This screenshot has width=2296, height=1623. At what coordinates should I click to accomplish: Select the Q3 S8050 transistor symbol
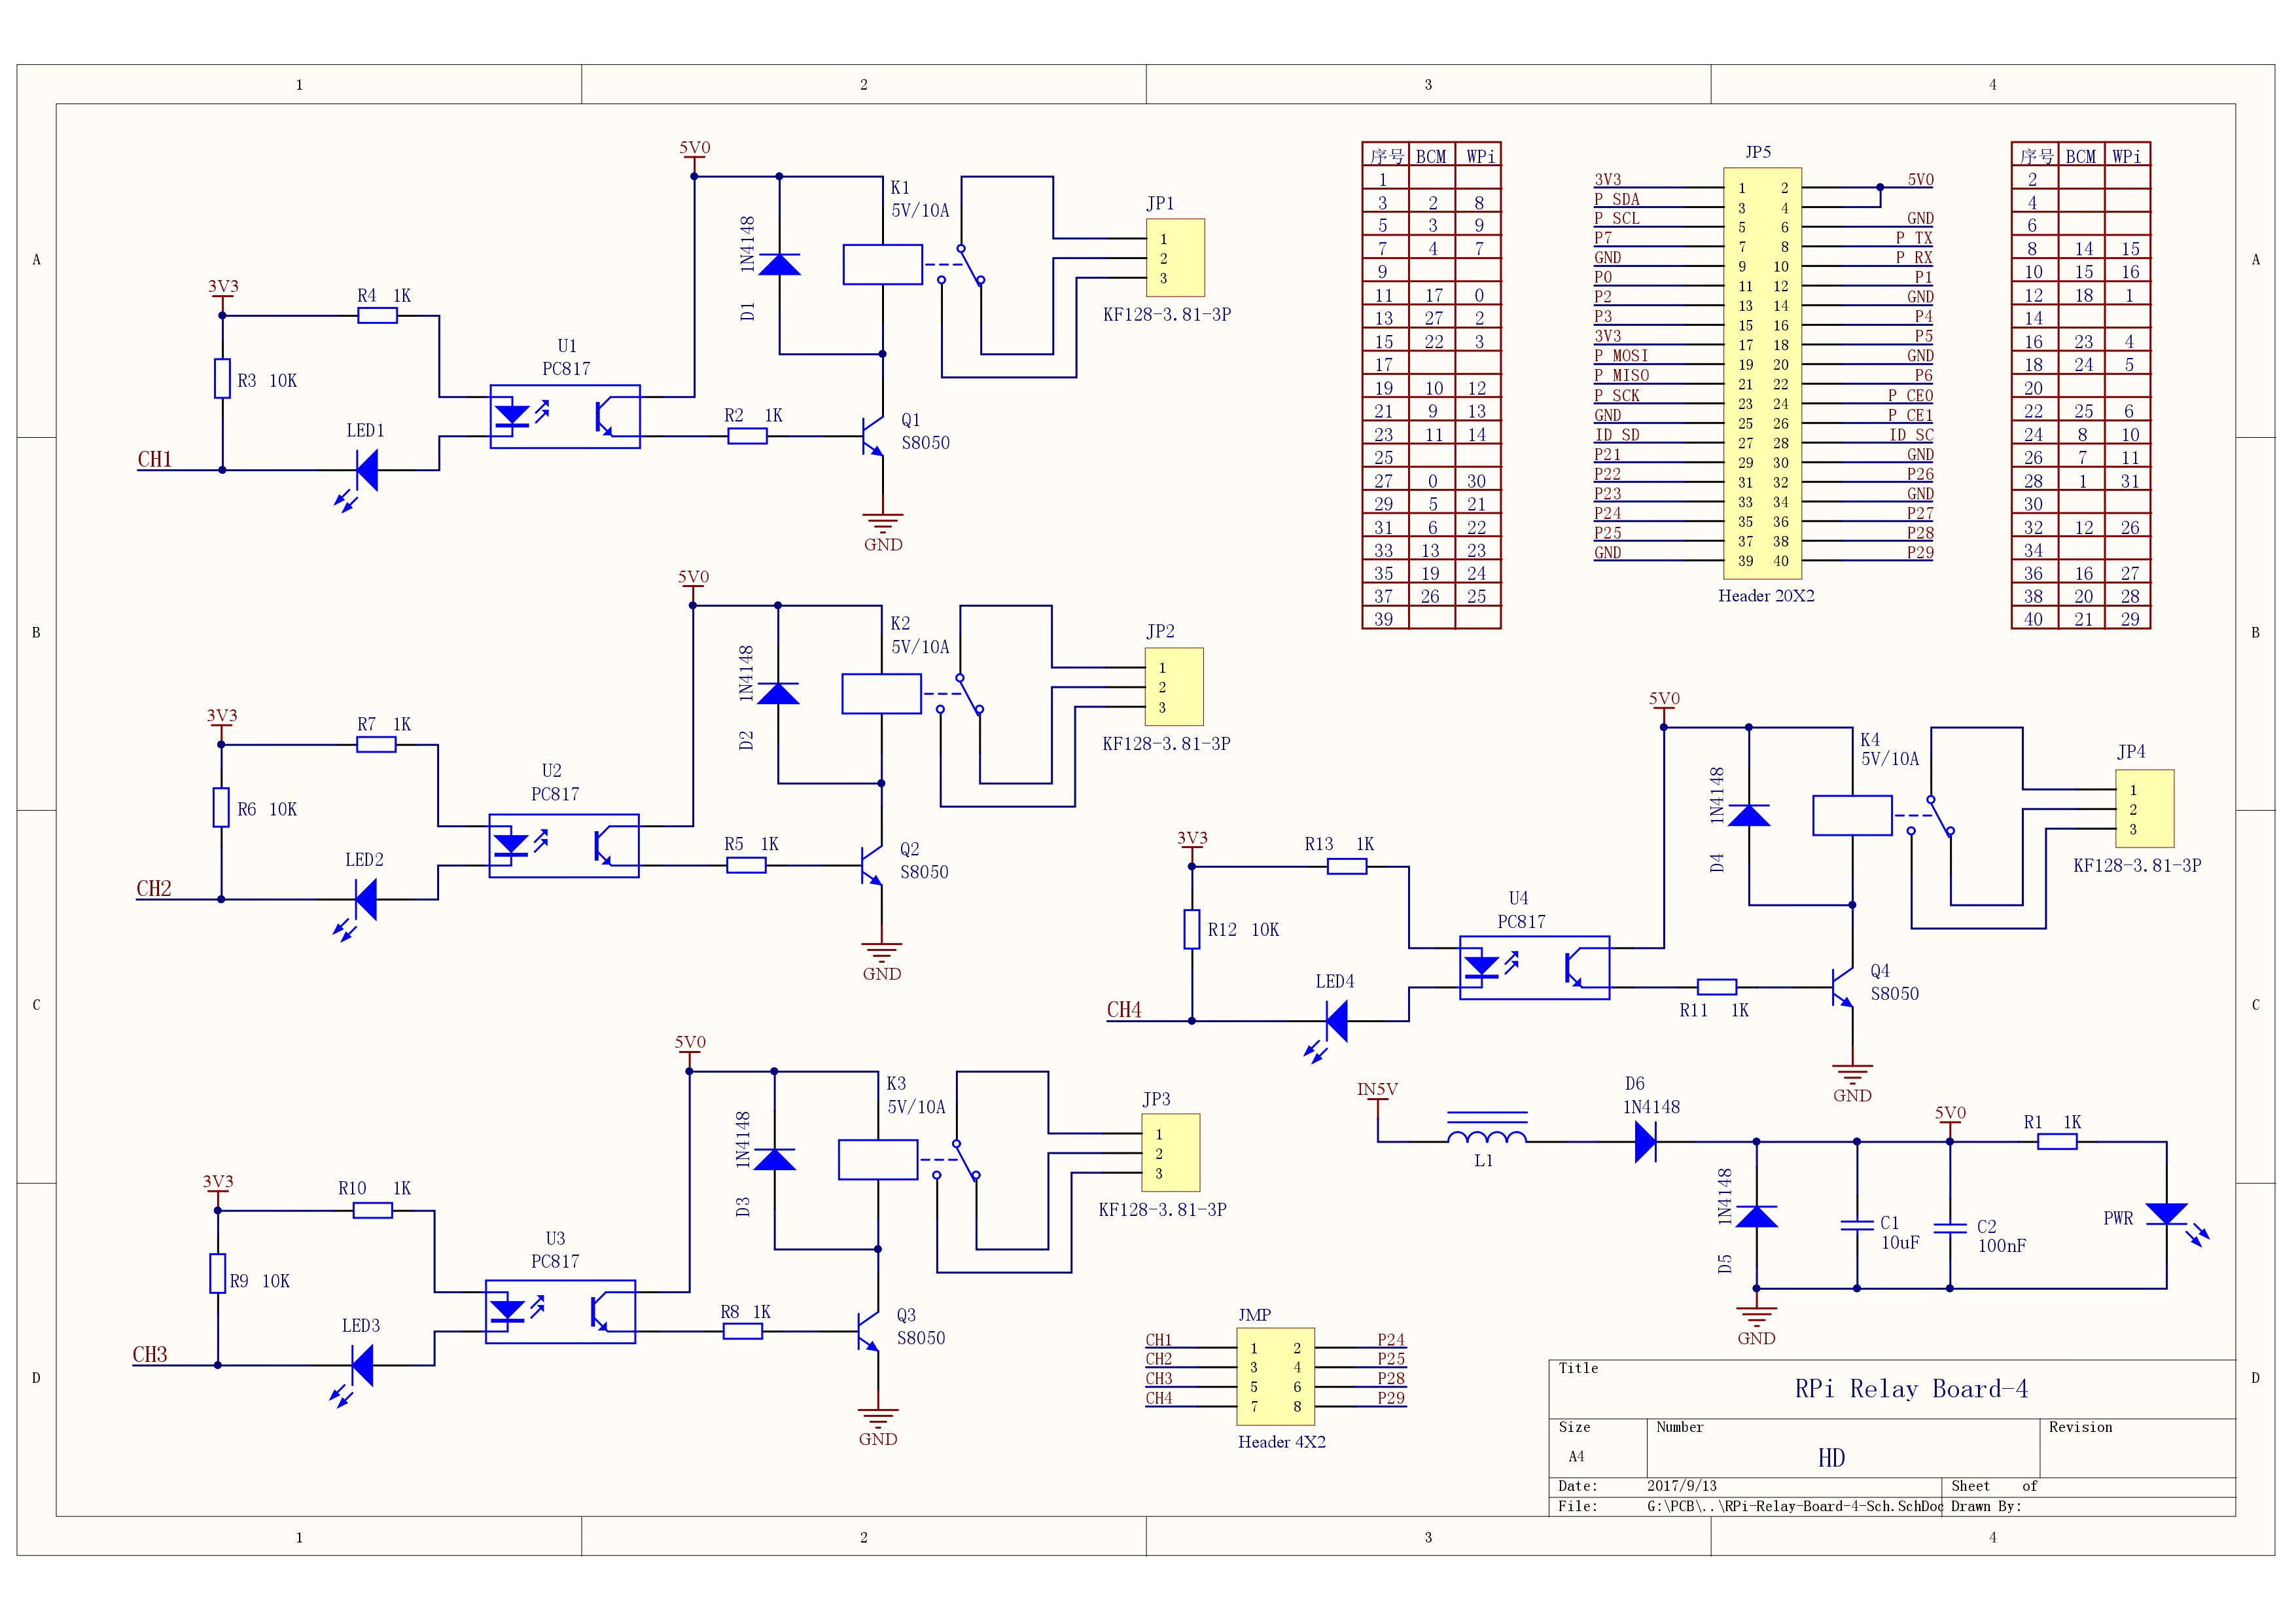870,1331
